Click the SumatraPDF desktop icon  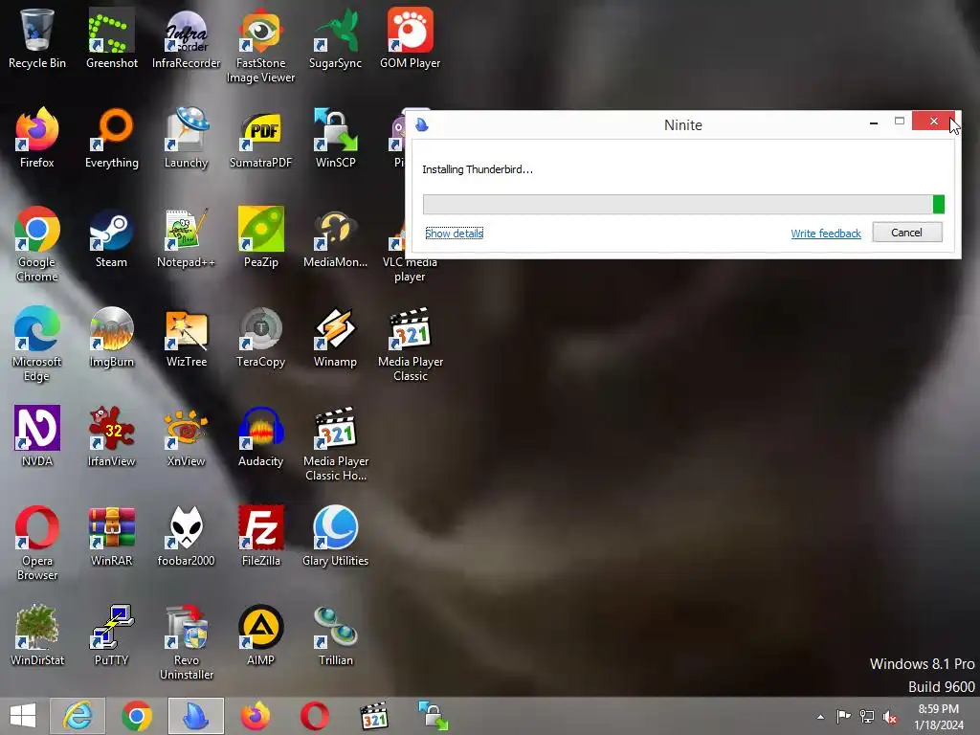(x=260, y=137)
